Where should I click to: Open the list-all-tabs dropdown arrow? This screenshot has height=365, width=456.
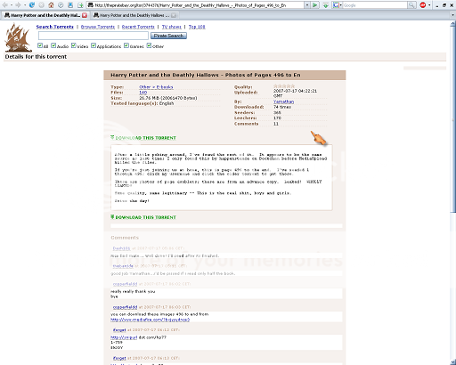453,15
